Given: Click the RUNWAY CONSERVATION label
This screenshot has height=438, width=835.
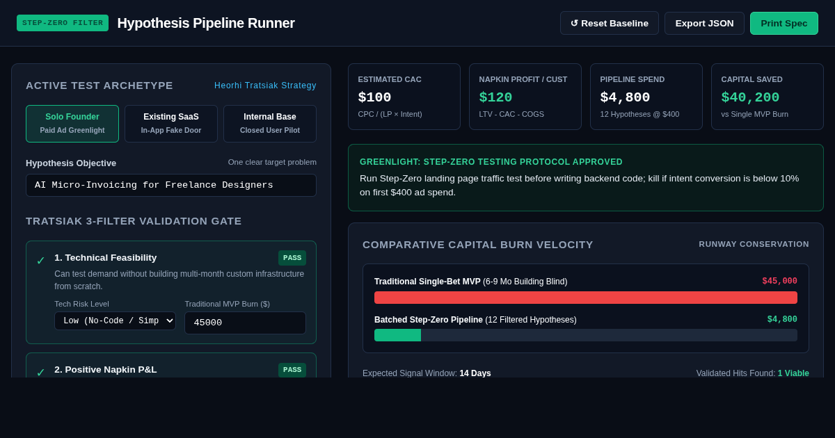Looking at the screenshot, I should coord(754,244).
